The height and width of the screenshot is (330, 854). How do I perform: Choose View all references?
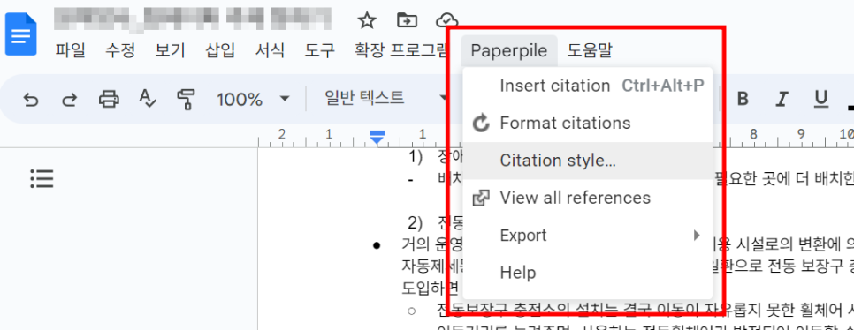click(587, 198)
